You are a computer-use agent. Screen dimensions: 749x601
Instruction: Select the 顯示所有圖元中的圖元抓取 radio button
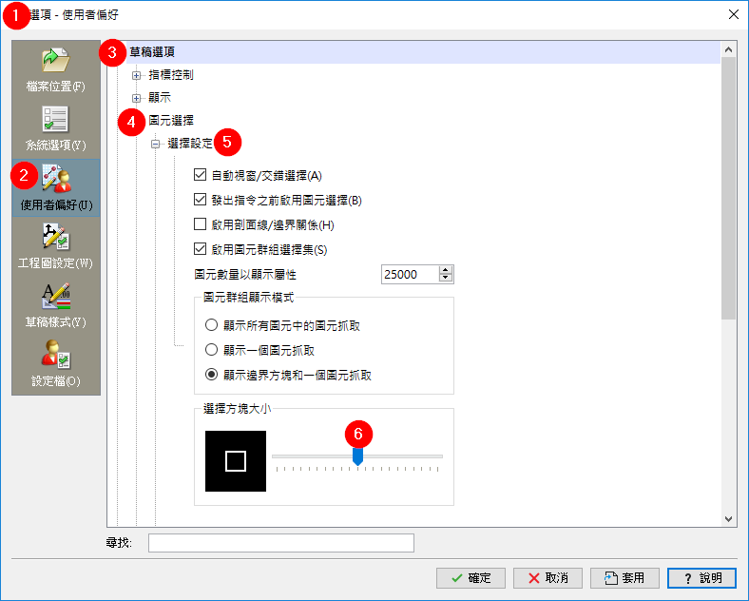pyautogui.click(x=211, y=325)
